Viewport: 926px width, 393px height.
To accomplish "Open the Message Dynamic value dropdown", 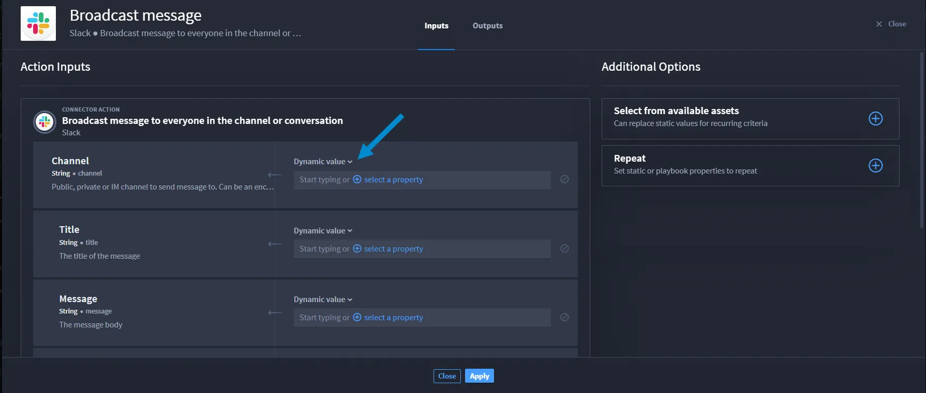I will pos(323,300).
